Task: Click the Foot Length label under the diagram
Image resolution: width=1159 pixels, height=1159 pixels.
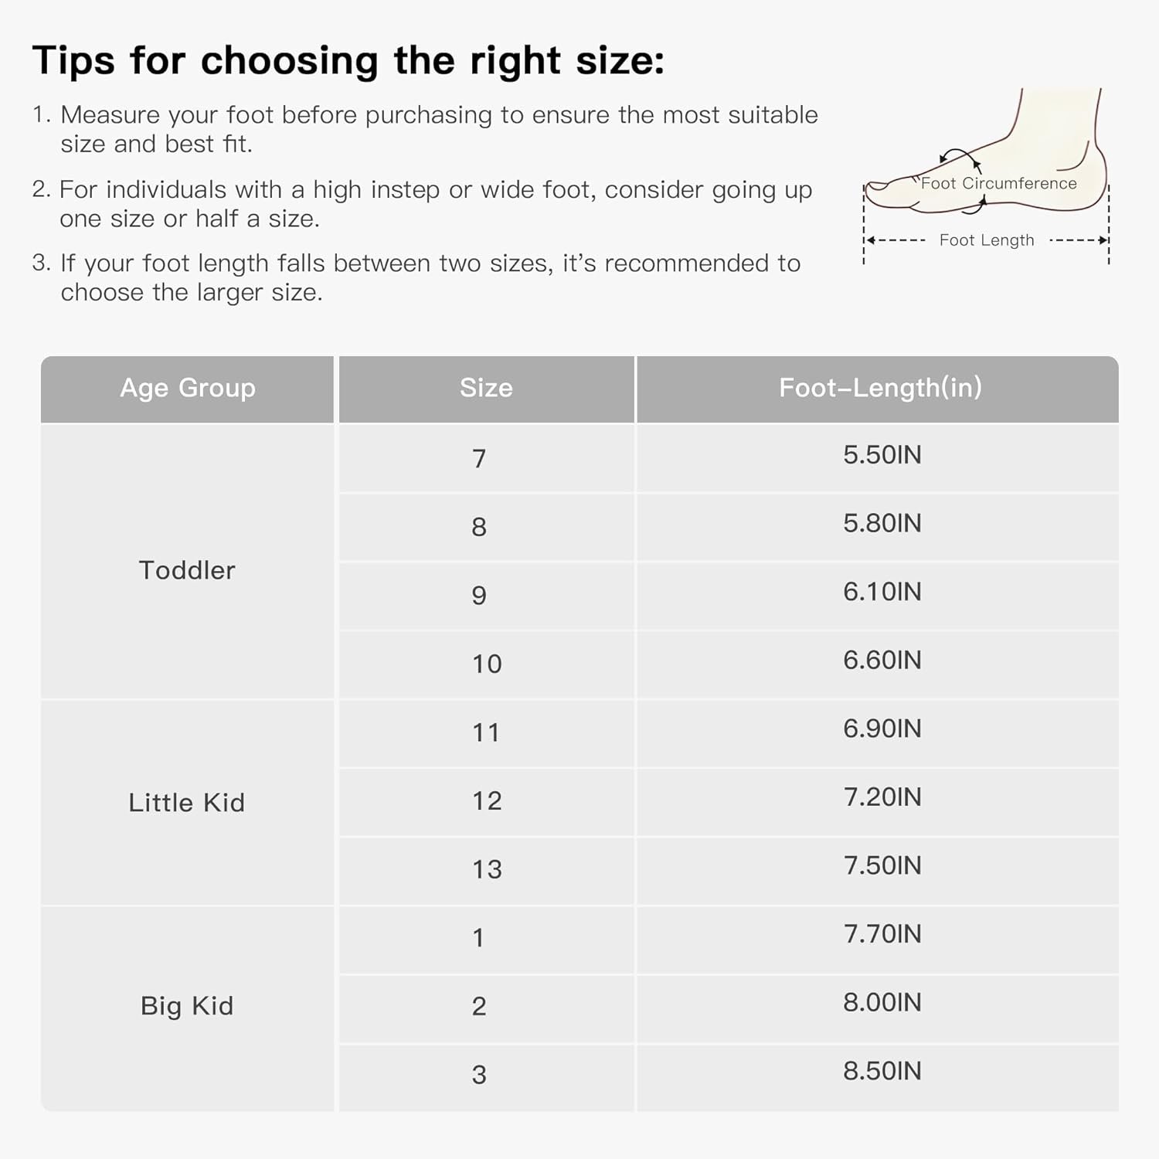Action: [x=986, y=240]
